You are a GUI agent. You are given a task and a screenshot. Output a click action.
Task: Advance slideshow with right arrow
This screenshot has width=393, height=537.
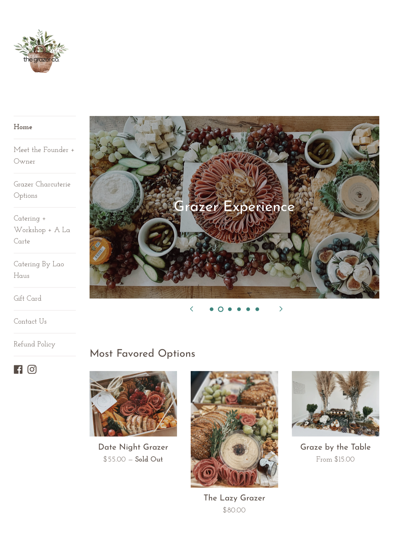pos(281,309)
